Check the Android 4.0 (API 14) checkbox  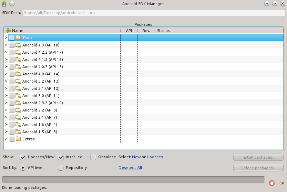click(12, 74)
